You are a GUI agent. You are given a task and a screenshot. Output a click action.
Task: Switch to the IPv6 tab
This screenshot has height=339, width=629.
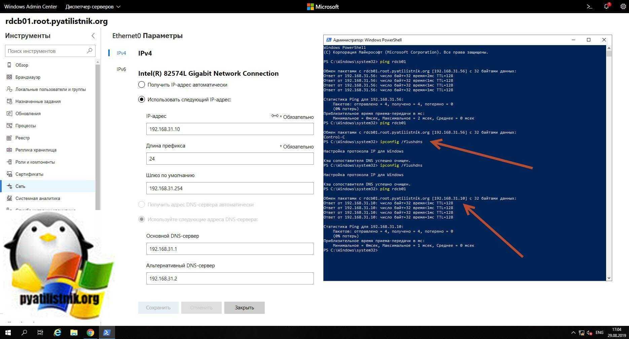point(121,69)
